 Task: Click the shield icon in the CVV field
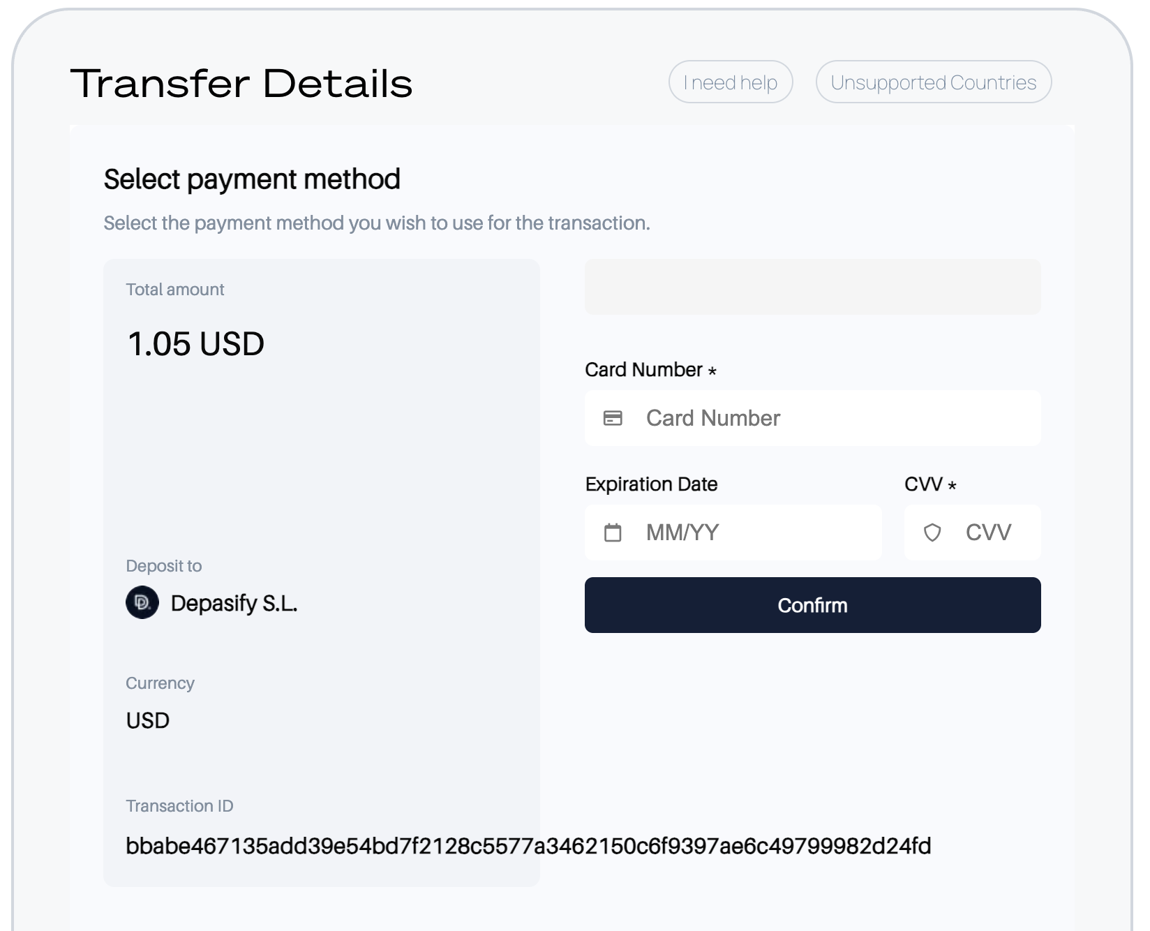coord(932,532)
